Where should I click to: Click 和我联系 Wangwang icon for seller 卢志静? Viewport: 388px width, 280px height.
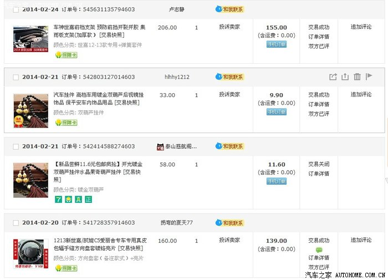click(x=229, y=9)
